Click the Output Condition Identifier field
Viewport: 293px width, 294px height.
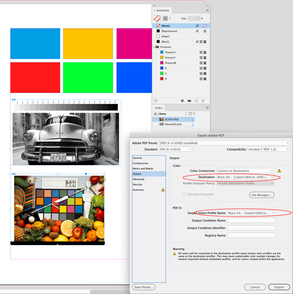point(252,228)
